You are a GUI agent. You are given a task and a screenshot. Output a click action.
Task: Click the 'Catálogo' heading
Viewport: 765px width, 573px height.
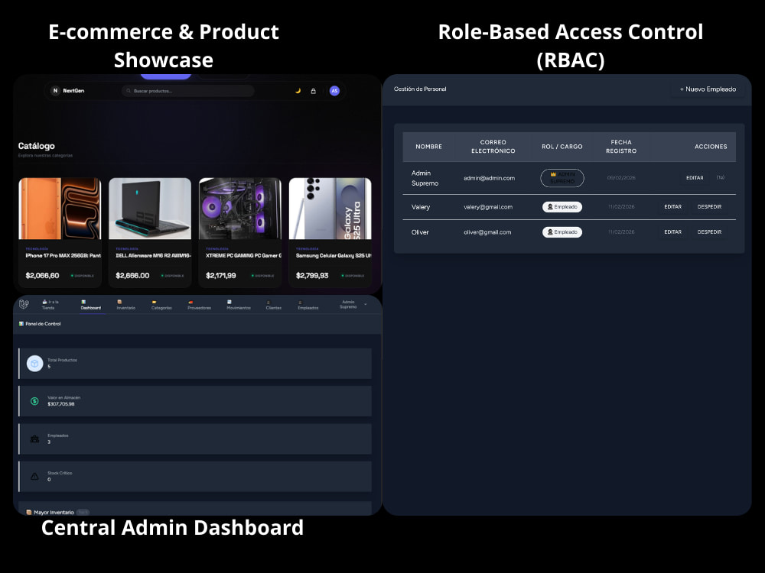[37, 146]
